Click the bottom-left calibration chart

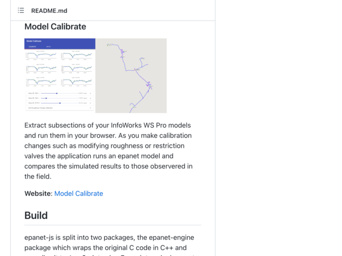[43, 82]
